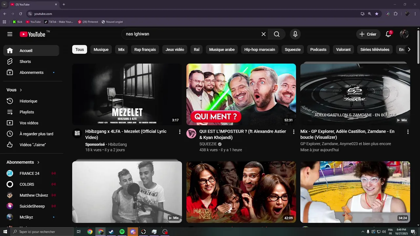Image resolution: width=420 pixels, height=236 pixels.
Task: Open SuicideSheeep subscription channel
Action: (31, 206)
